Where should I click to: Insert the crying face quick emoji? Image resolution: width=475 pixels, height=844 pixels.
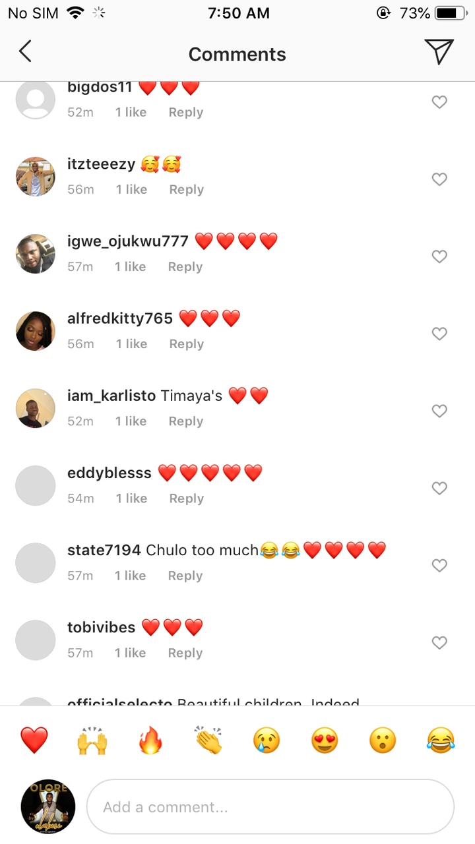(267, 740)
